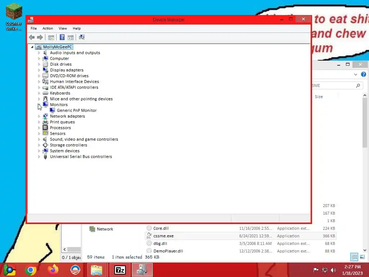
Task: Expand the Computer node
Action: 39,59
